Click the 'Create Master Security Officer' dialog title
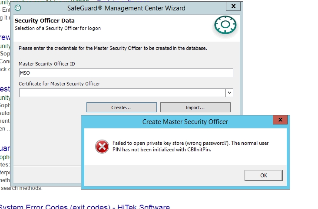 [185, 122]
